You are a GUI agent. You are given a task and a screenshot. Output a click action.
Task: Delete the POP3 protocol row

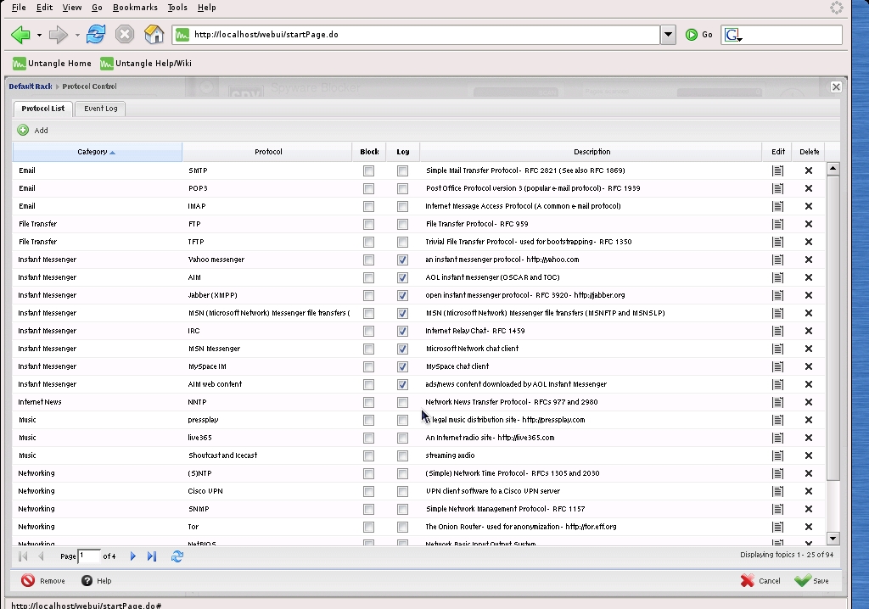tap(809, 188)
